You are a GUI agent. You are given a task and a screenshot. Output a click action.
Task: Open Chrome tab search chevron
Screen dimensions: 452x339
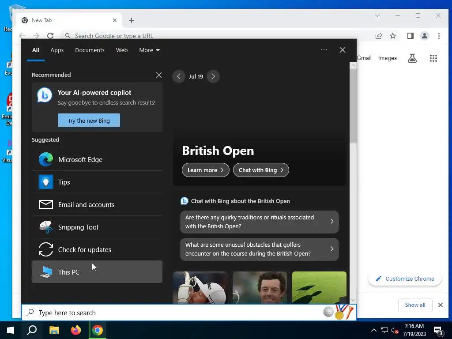pyautogui.click(x=377, y=15)
